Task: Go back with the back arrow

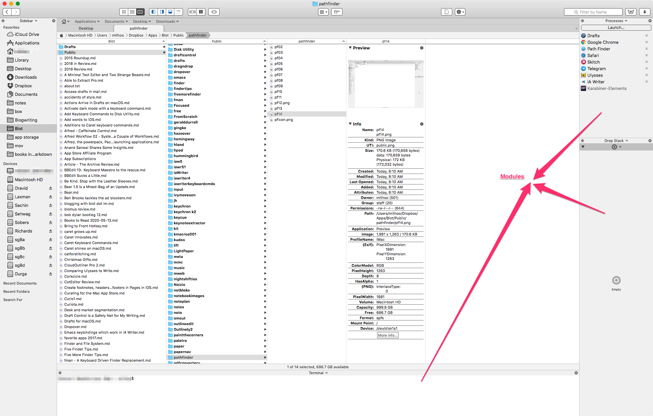Action: (x=7, y=12)
